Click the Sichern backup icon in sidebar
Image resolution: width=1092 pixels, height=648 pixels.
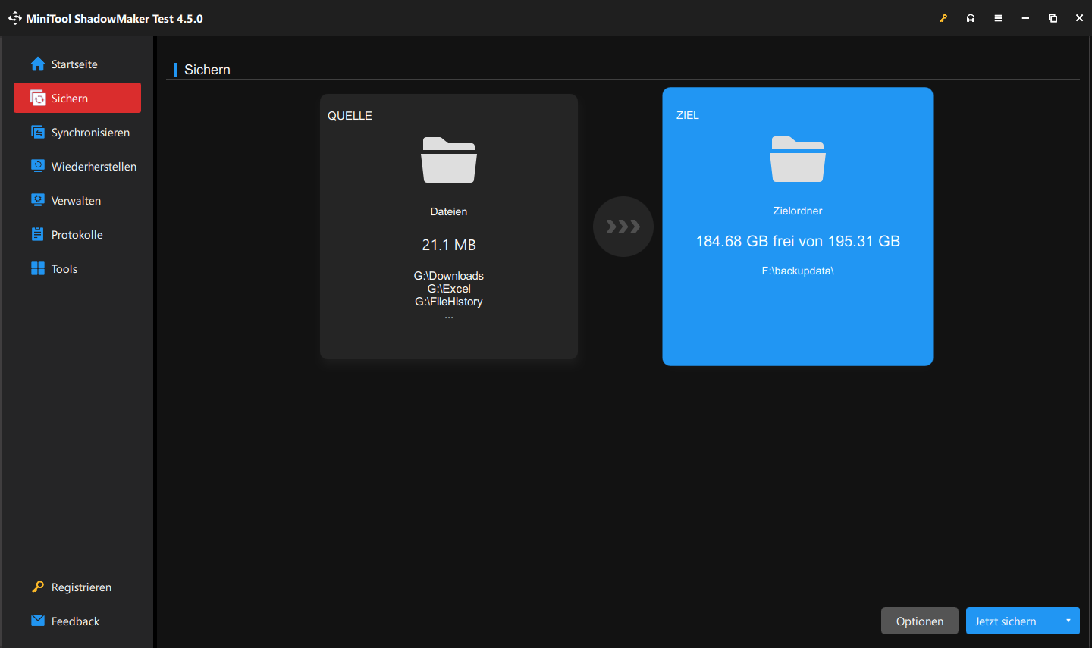38,99
